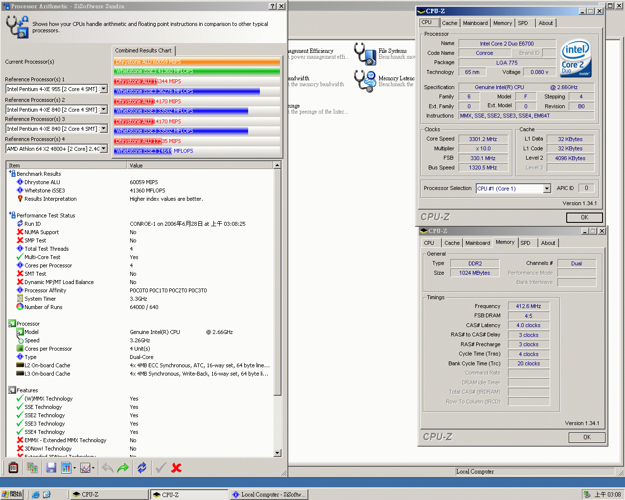Click OK in the lower CPU-Z Memory window

click(586, 437)
